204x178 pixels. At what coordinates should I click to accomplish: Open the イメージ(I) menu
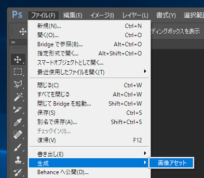(102, 15)
